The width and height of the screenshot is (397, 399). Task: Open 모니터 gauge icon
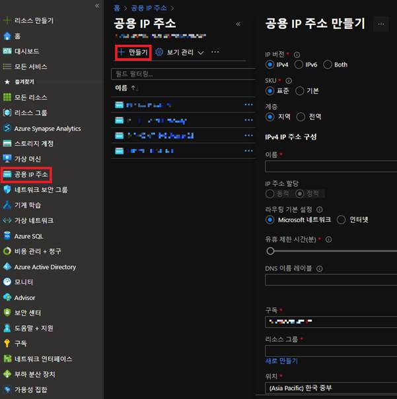(7, 282)
